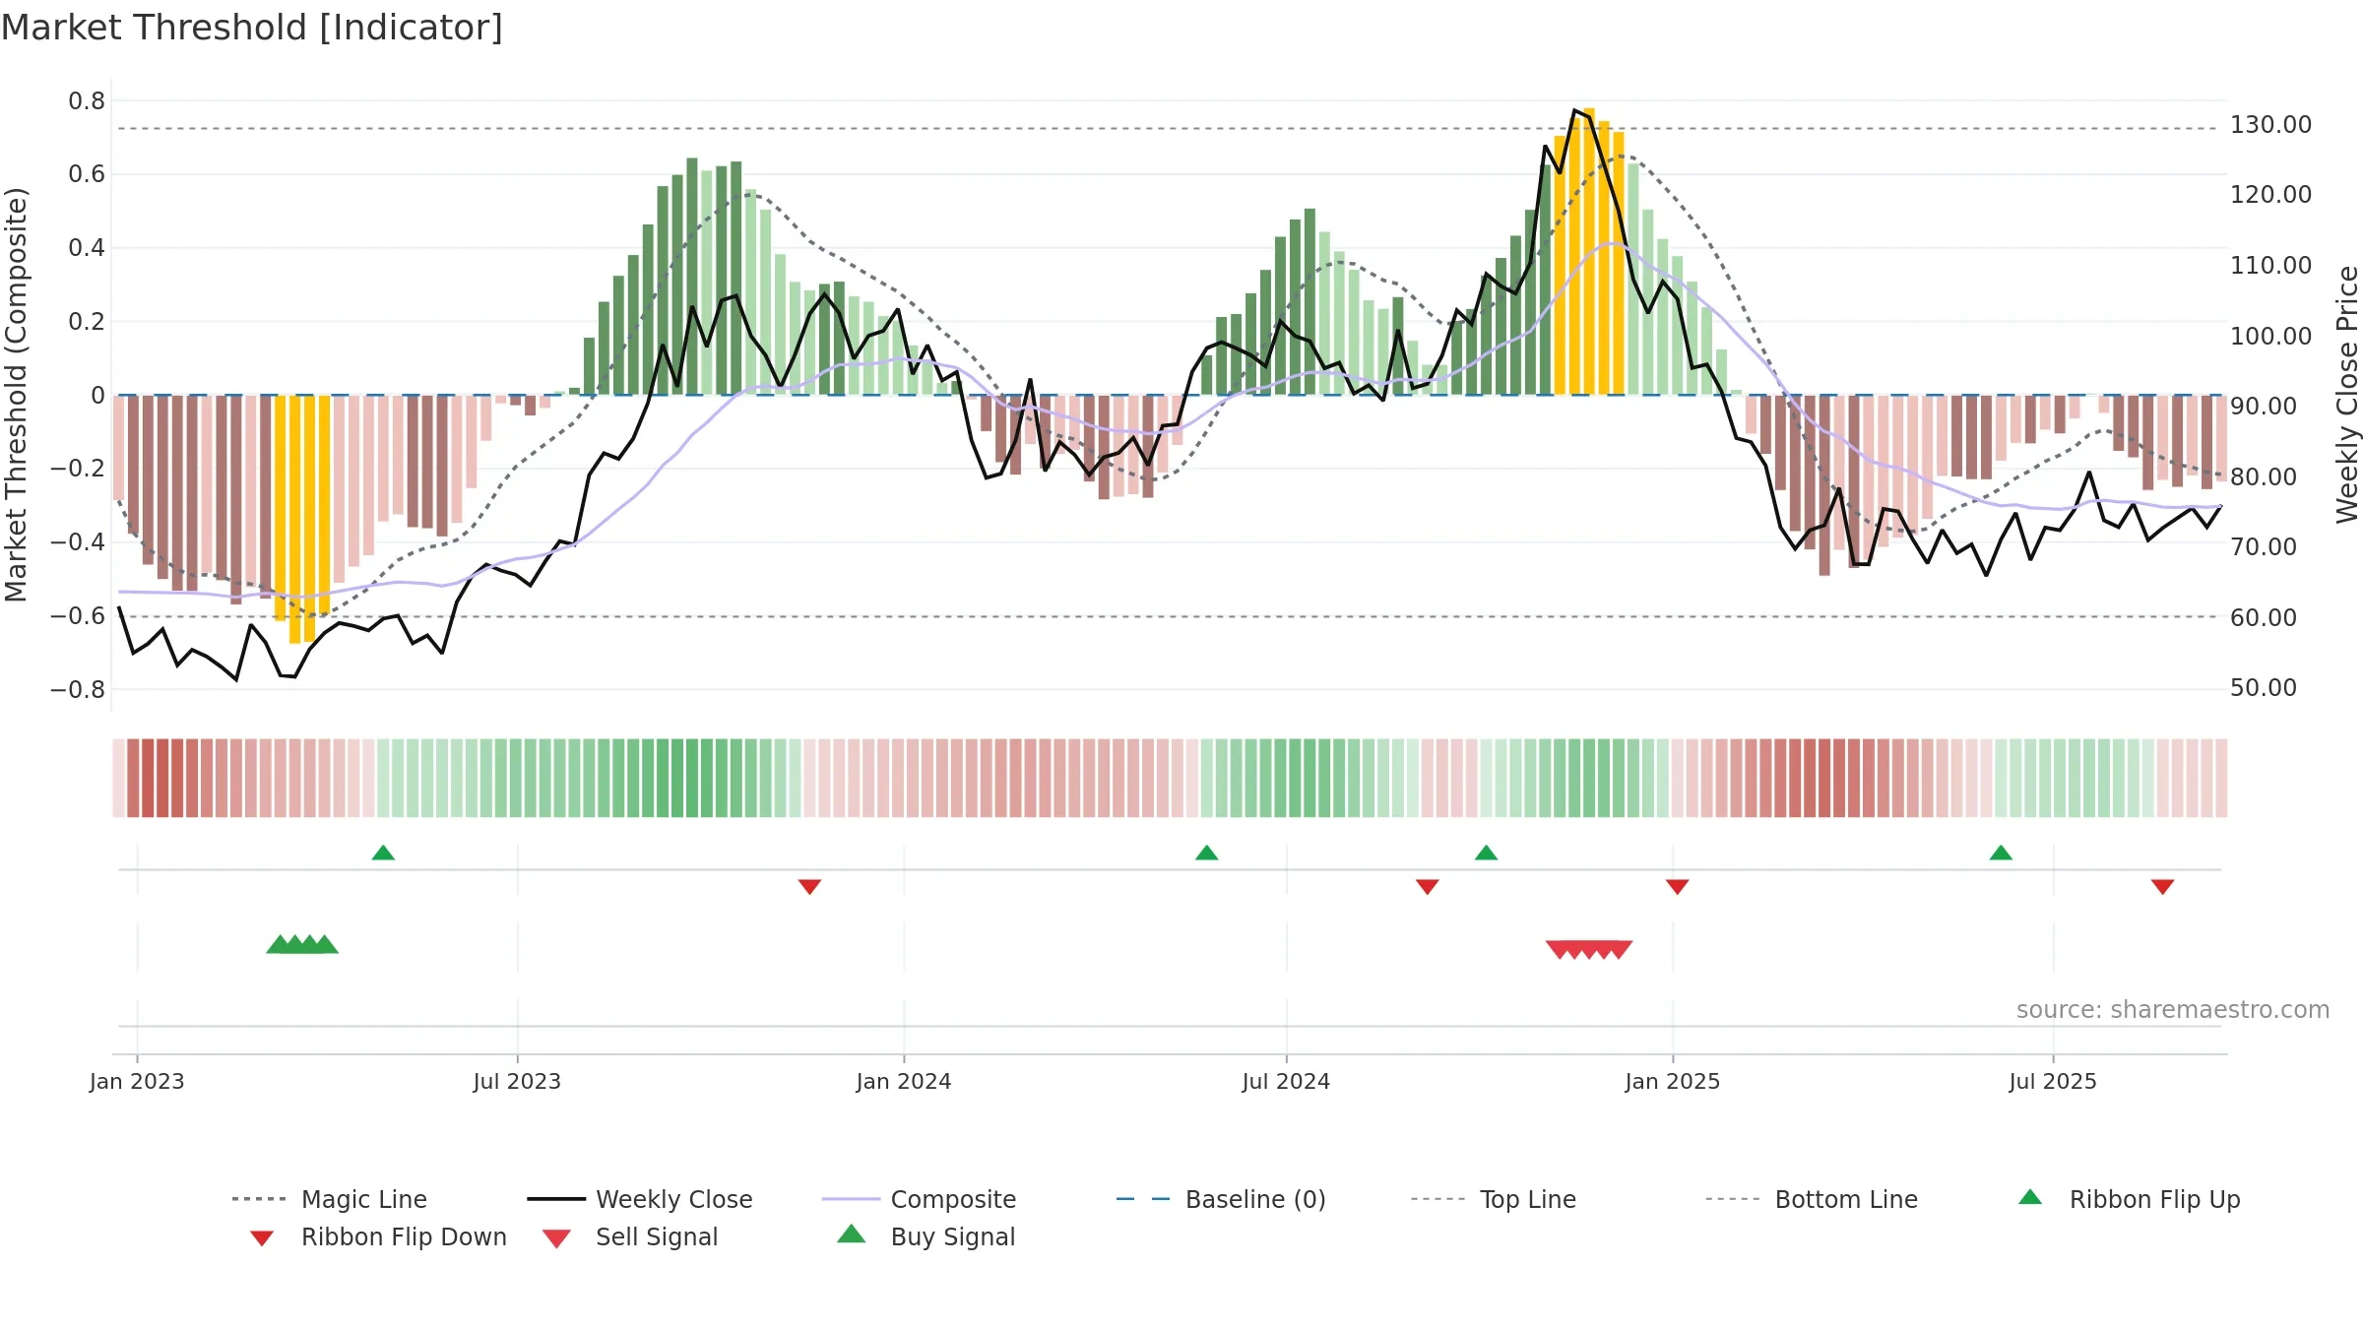Click the Ribbon Flip Up marker in May 2024
Screen dimensions: 2363x1329
pyautogui.click(x=1206, y=853)
